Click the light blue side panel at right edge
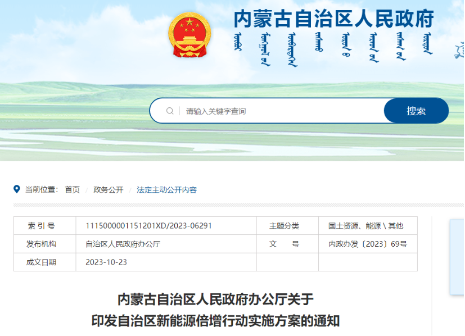Image resolution: width=465 pixels, height=336 pixels. coord(457,257)
